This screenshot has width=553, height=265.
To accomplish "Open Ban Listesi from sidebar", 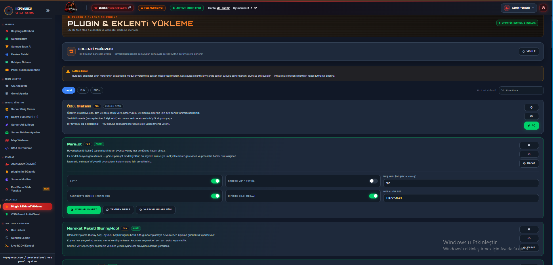I will pos(18,230).
